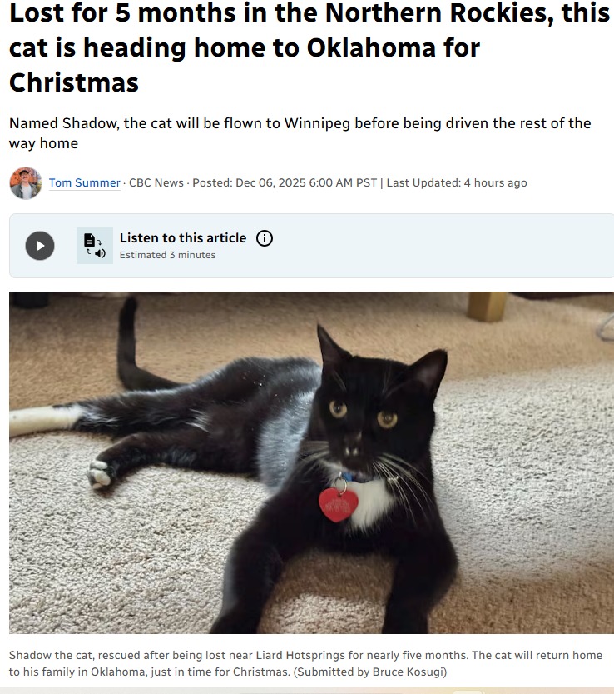Screen dimensions: 614x694
Task: Play the article audio
Action: coord(40,246)
